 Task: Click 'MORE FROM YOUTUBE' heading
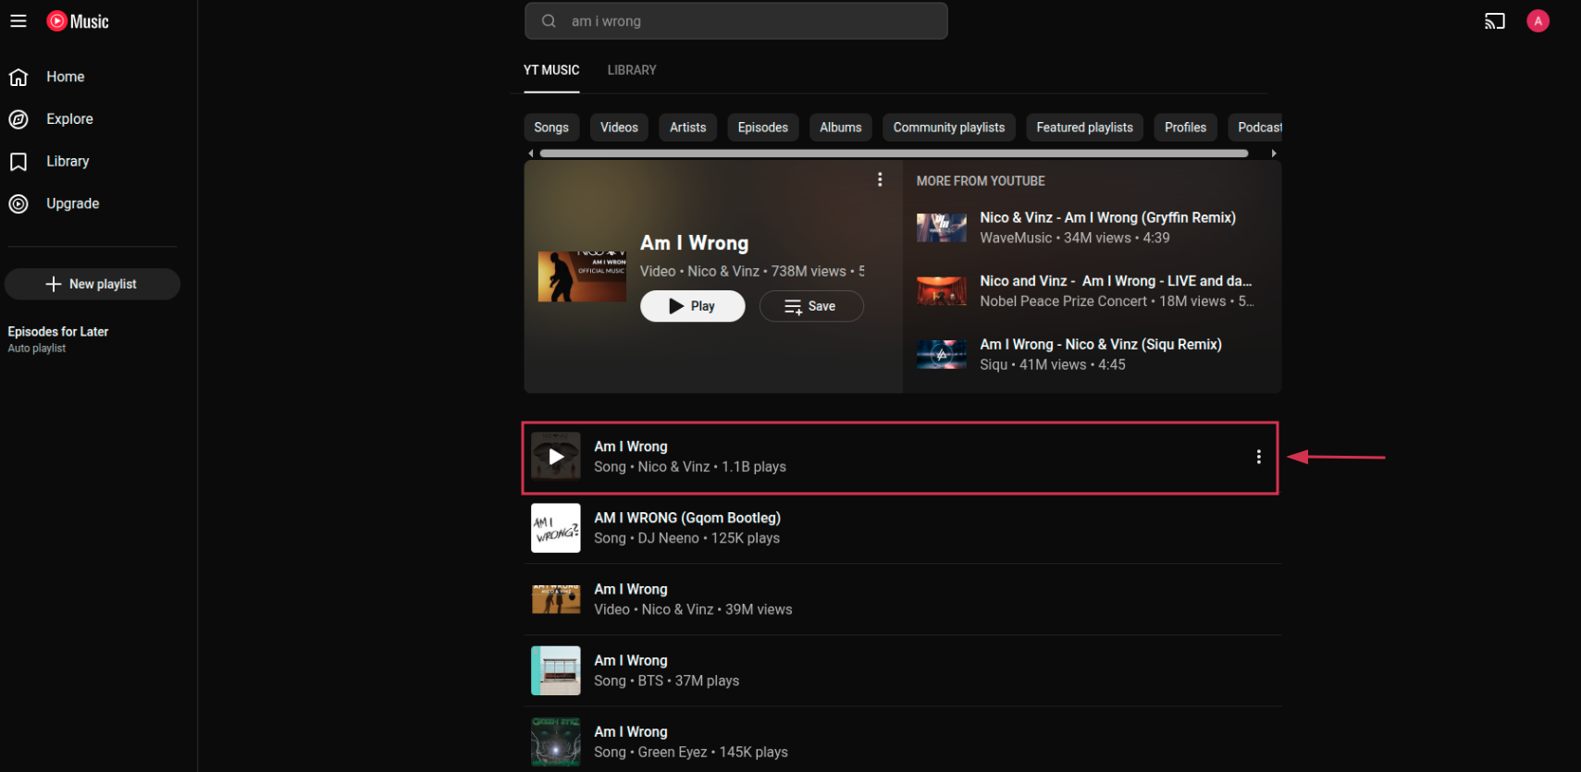[x=981, y=181]
